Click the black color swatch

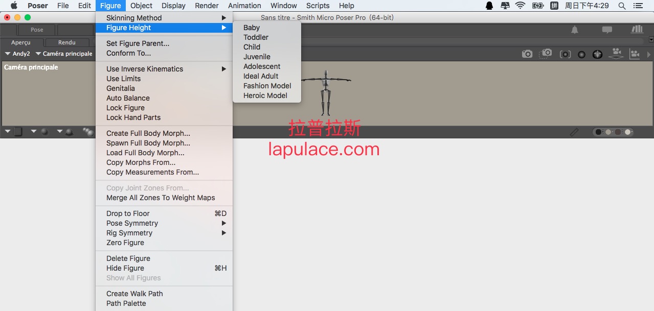598,132
